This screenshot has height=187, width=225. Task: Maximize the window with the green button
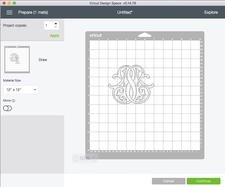click(x=14, y=3)
